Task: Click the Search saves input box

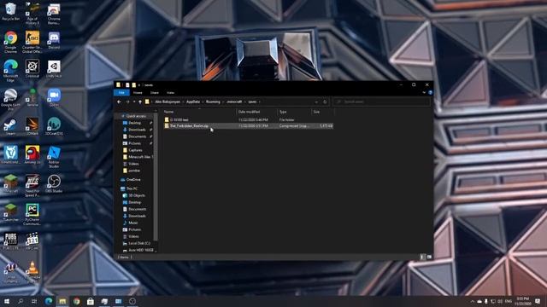Action: 381,101
